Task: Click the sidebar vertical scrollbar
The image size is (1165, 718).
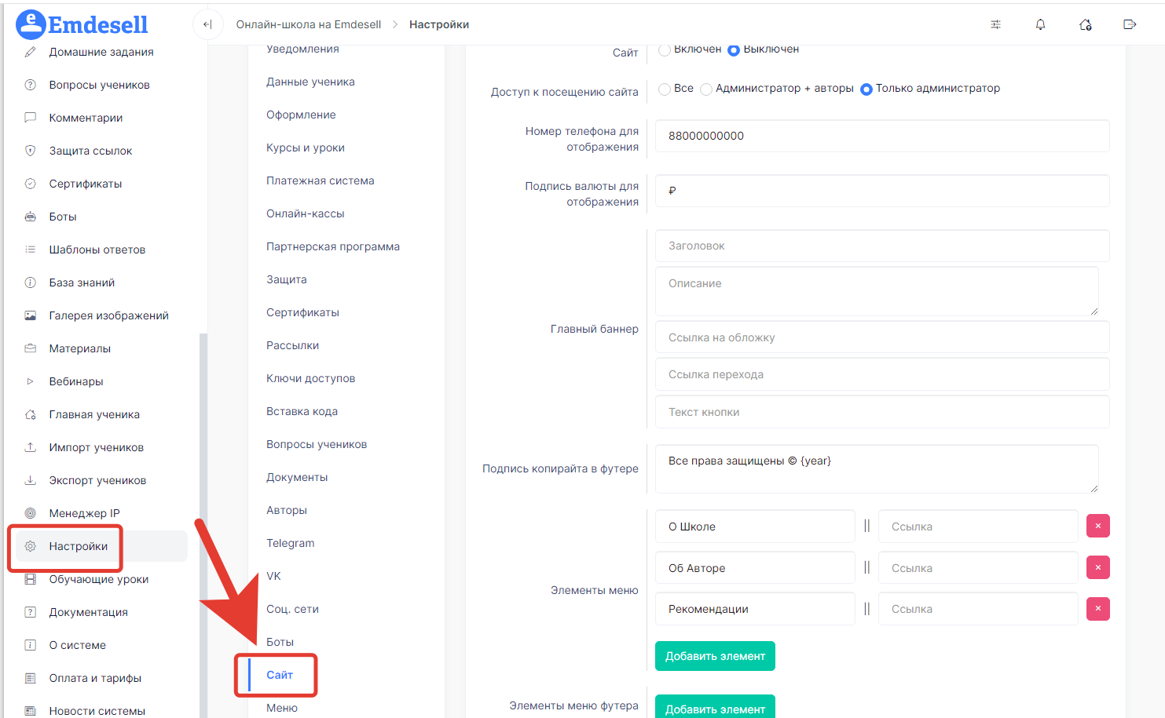Action: 203,526
